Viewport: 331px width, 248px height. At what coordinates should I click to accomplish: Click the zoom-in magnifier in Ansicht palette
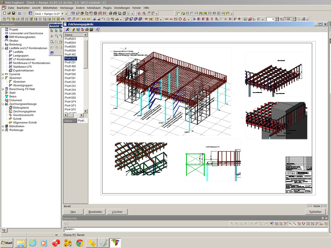(56, 36)
